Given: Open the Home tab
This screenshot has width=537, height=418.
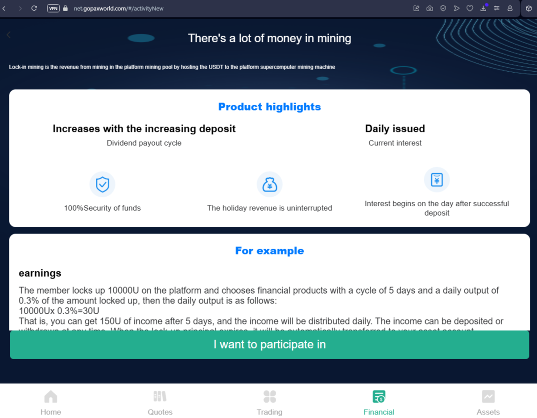Looking at the screenshot, I should (x=51, y=403).
